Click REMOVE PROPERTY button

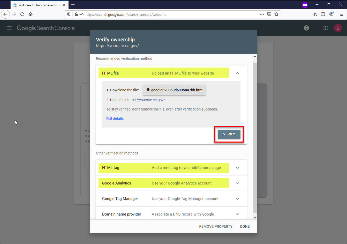tap(216, 226)
